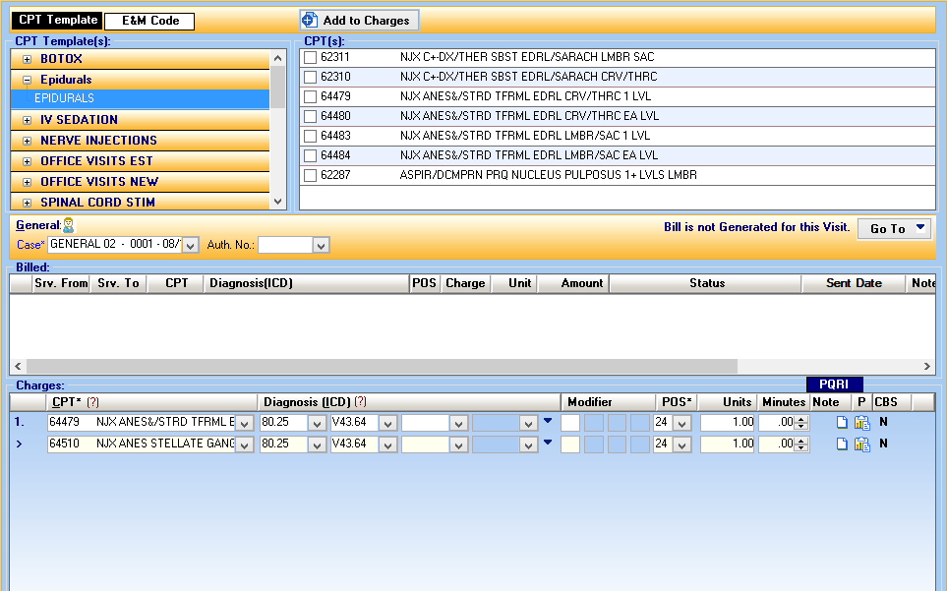The width and height of the screenshot is (947, 591).
Task: Open the patient icon beside General
Action: (69, 225)
